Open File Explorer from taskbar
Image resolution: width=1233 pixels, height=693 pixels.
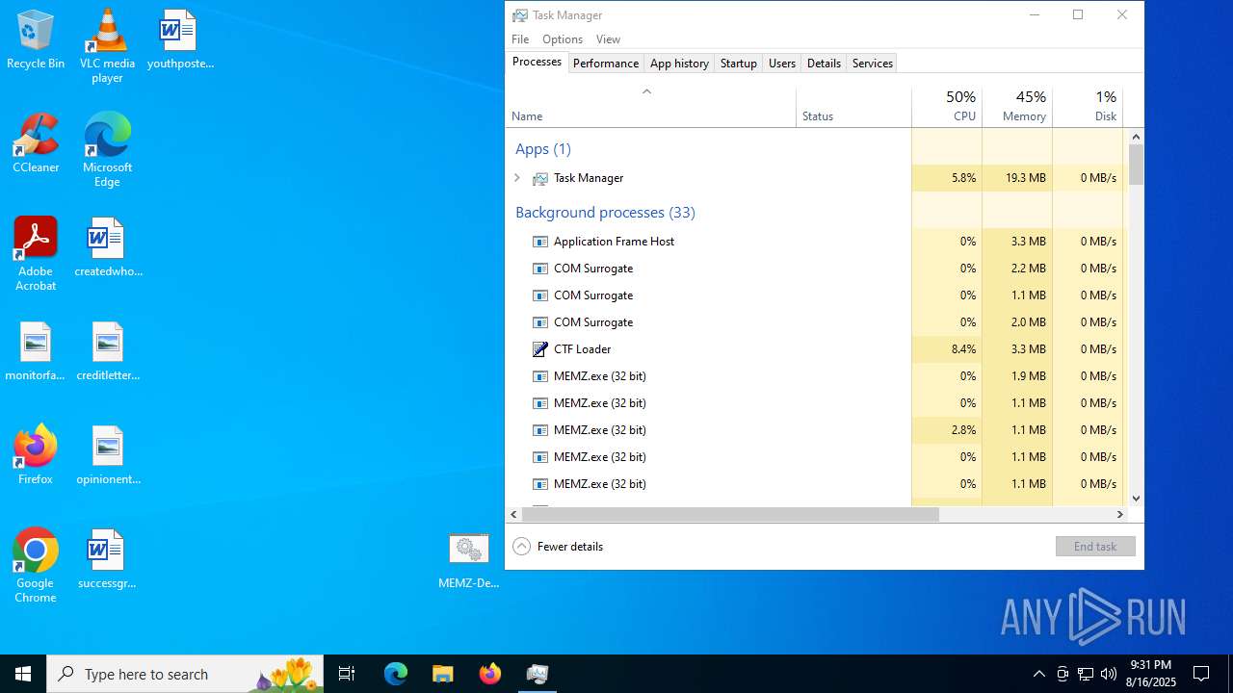pos(442,674)
